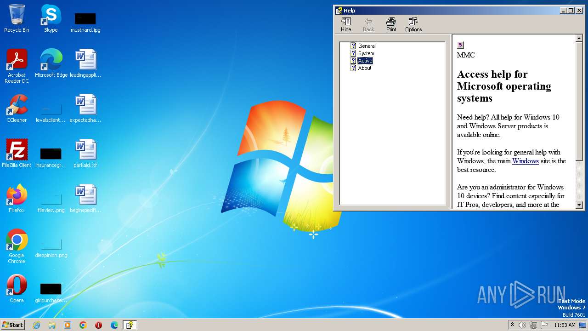Select the expectedha Word document icon
The image size is (588, 331).
tap(85, 108)
